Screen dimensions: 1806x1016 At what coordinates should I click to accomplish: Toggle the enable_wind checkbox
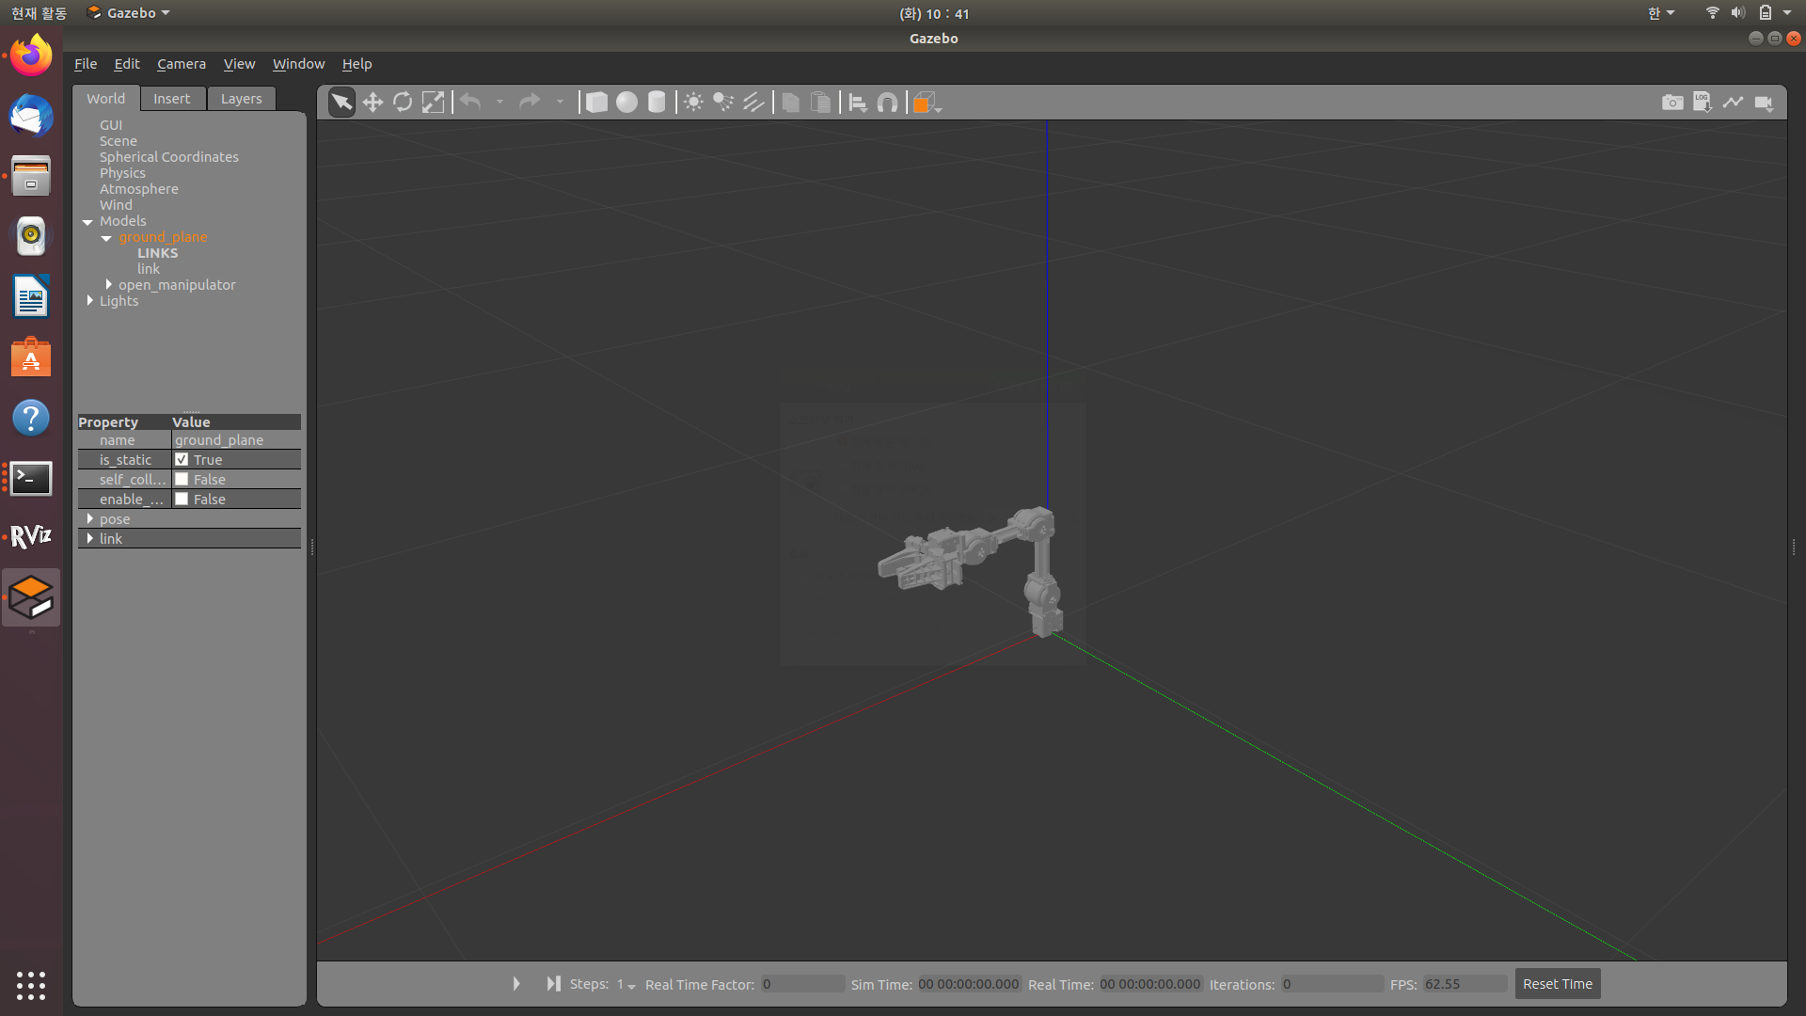pos(182,500)
